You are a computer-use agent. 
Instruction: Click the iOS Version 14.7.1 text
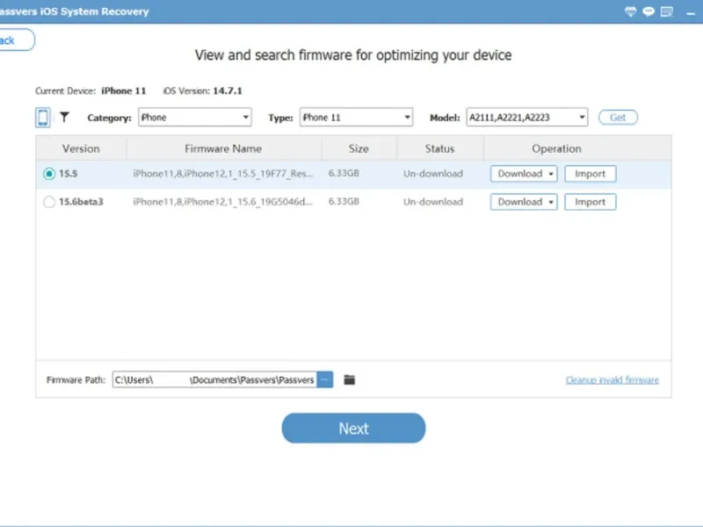click(x=202, y=91)
